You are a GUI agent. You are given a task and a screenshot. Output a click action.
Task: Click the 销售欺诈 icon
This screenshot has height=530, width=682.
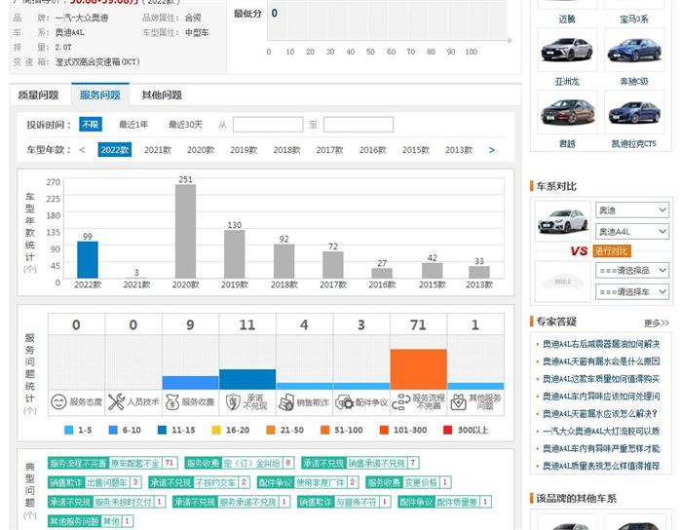pyautogui.click(x=286, y=402)
